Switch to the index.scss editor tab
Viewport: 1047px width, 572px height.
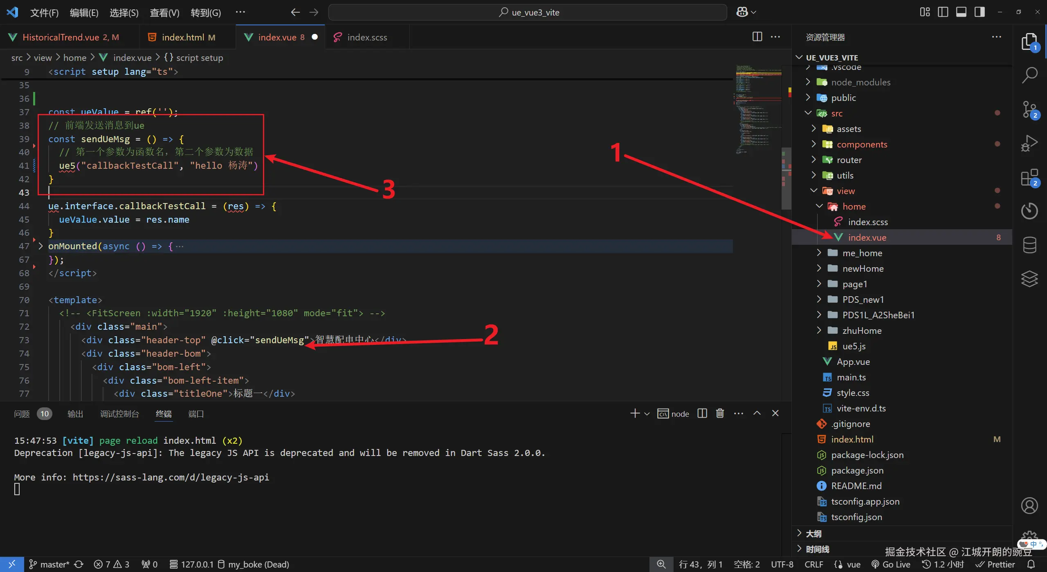point(366,37)
